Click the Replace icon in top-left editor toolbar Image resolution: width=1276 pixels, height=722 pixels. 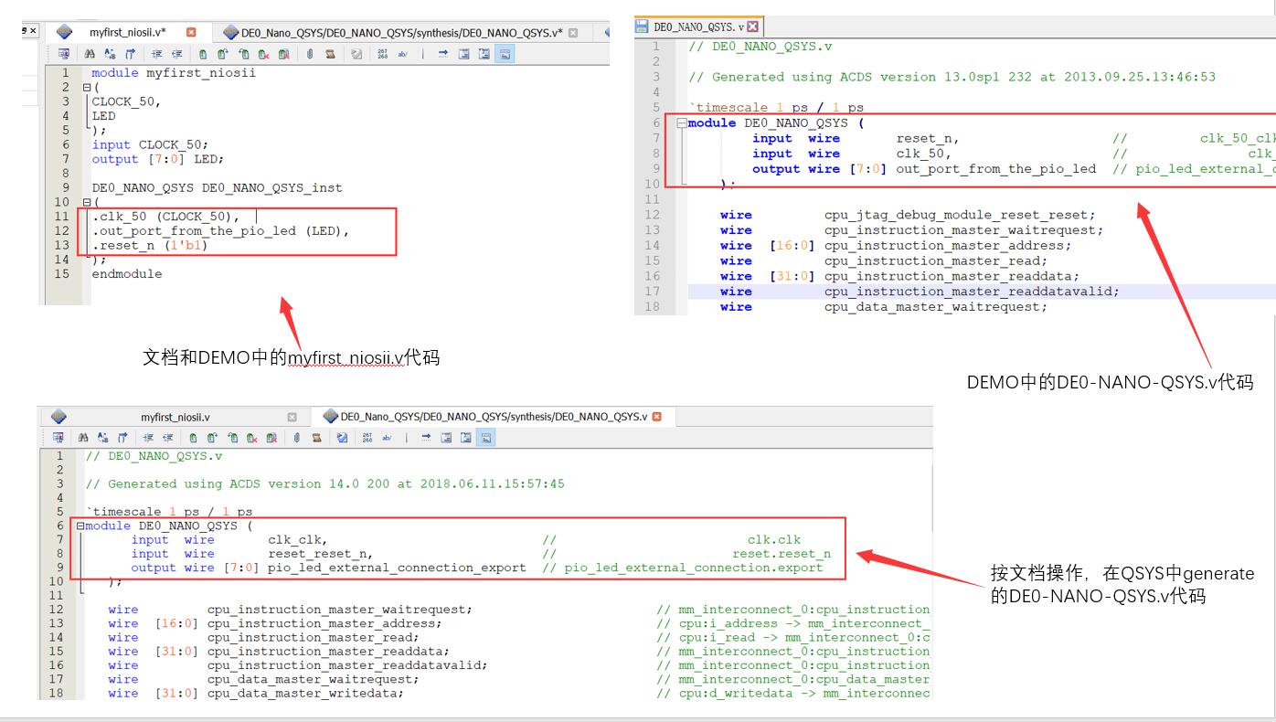(110, 54)
